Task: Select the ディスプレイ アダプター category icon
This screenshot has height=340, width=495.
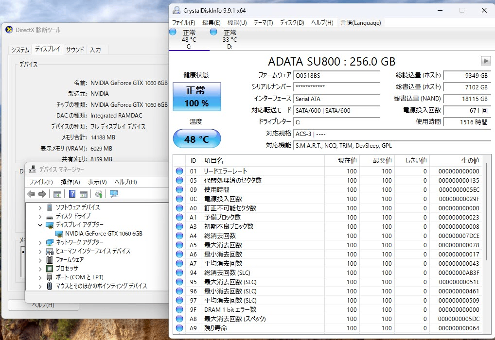Action: click(50, 225)
